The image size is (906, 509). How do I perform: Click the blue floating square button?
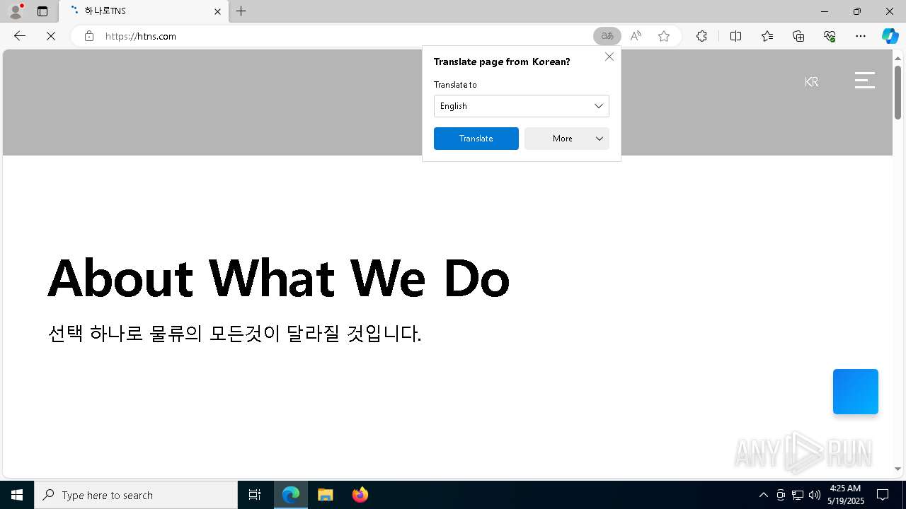coord(856,392)
